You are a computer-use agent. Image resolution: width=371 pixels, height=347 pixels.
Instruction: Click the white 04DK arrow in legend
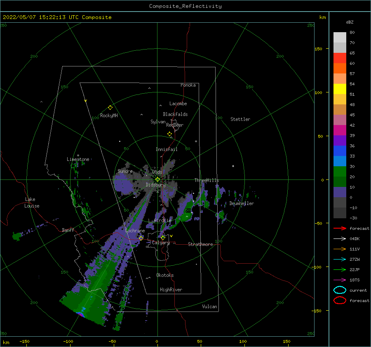pos(340,239)
